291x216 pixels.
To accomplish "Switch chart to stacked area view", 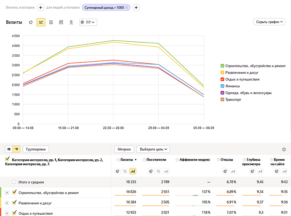I will [51, 22].
